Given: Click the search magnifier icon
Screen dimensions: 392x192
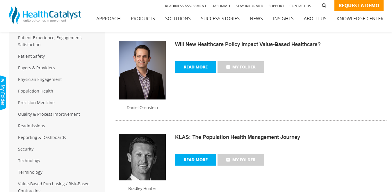Looking at the screenshot, I should coord(324,6).
